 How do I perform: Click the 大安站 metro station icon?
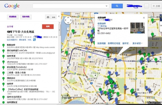136,79
